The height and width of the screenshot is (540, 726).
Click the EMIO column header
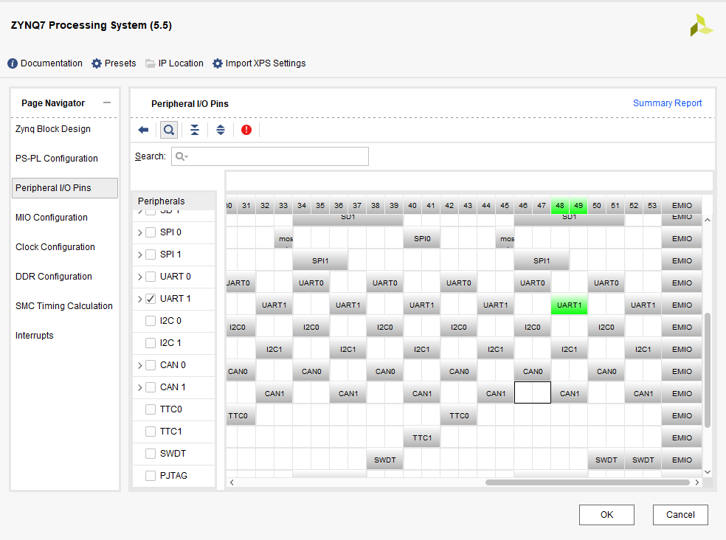682,205
